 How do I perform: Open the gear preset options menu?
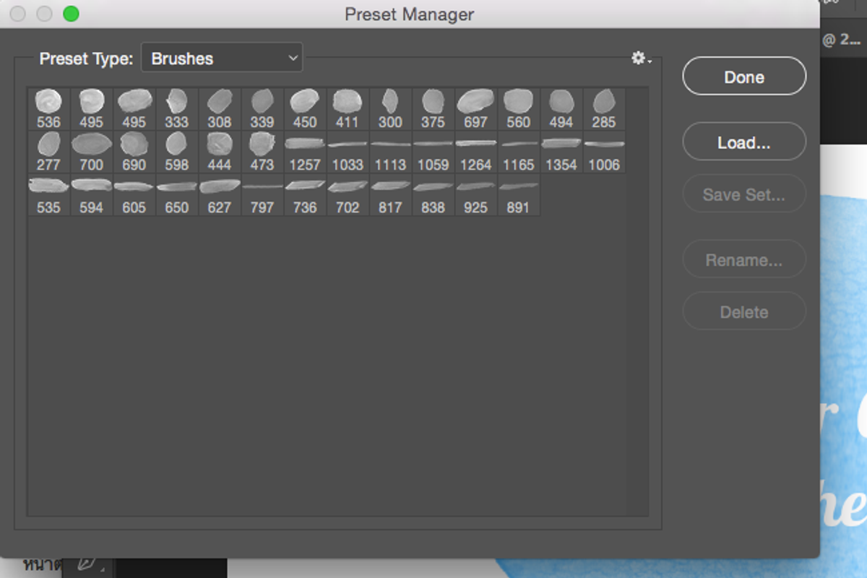coord(641,58)
